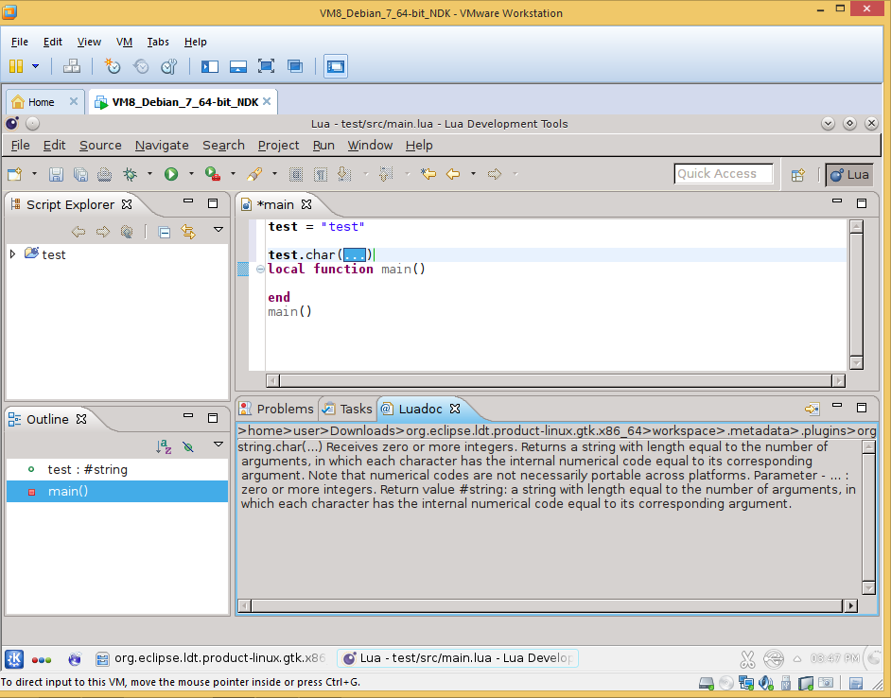This screenshot has width=891, height=698.
Task: Select main() in the Outline
Action: 117,491
